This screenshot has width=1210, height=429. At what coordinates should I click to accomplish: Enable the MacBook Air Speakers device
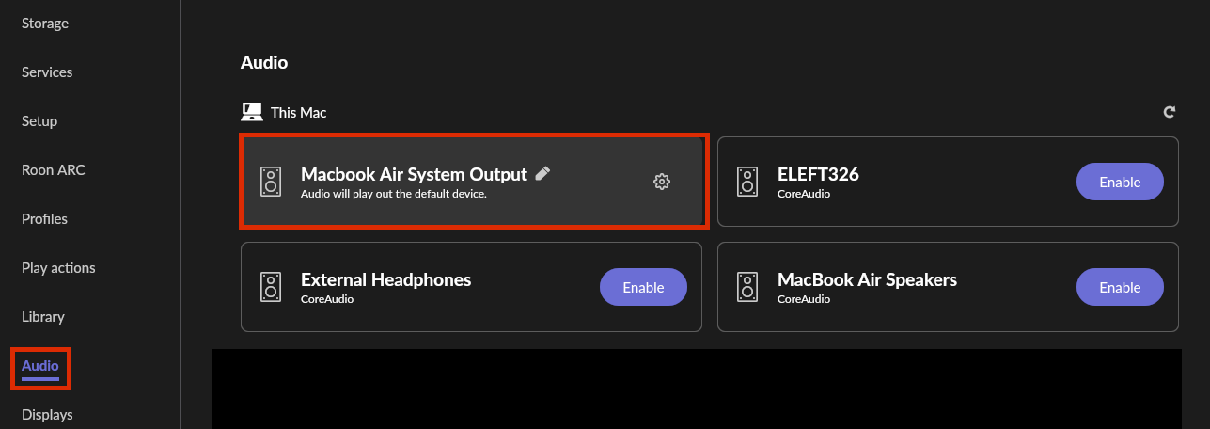point(1120,287)
